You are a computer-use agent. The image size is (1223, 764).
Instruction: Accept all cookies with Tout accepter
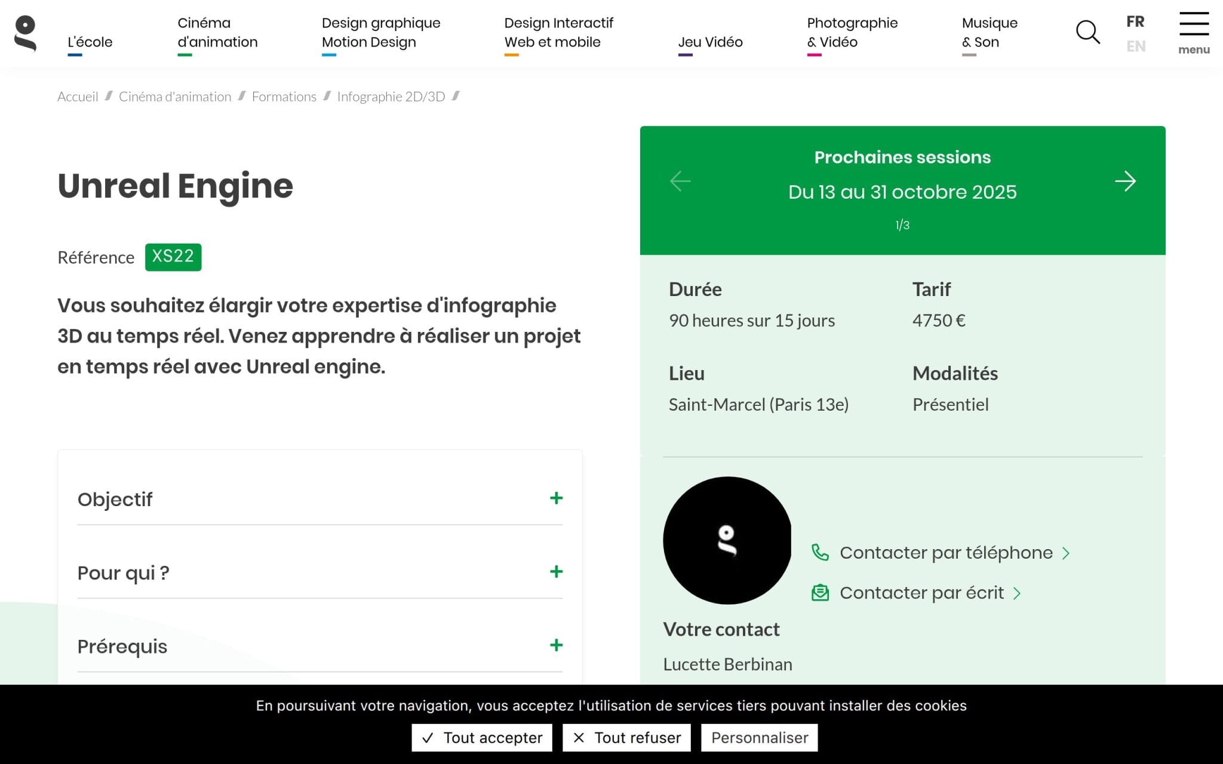[482, 738]
